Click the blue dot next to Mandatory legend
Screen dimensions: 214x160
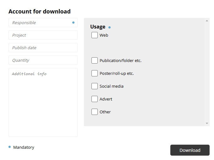9,147
